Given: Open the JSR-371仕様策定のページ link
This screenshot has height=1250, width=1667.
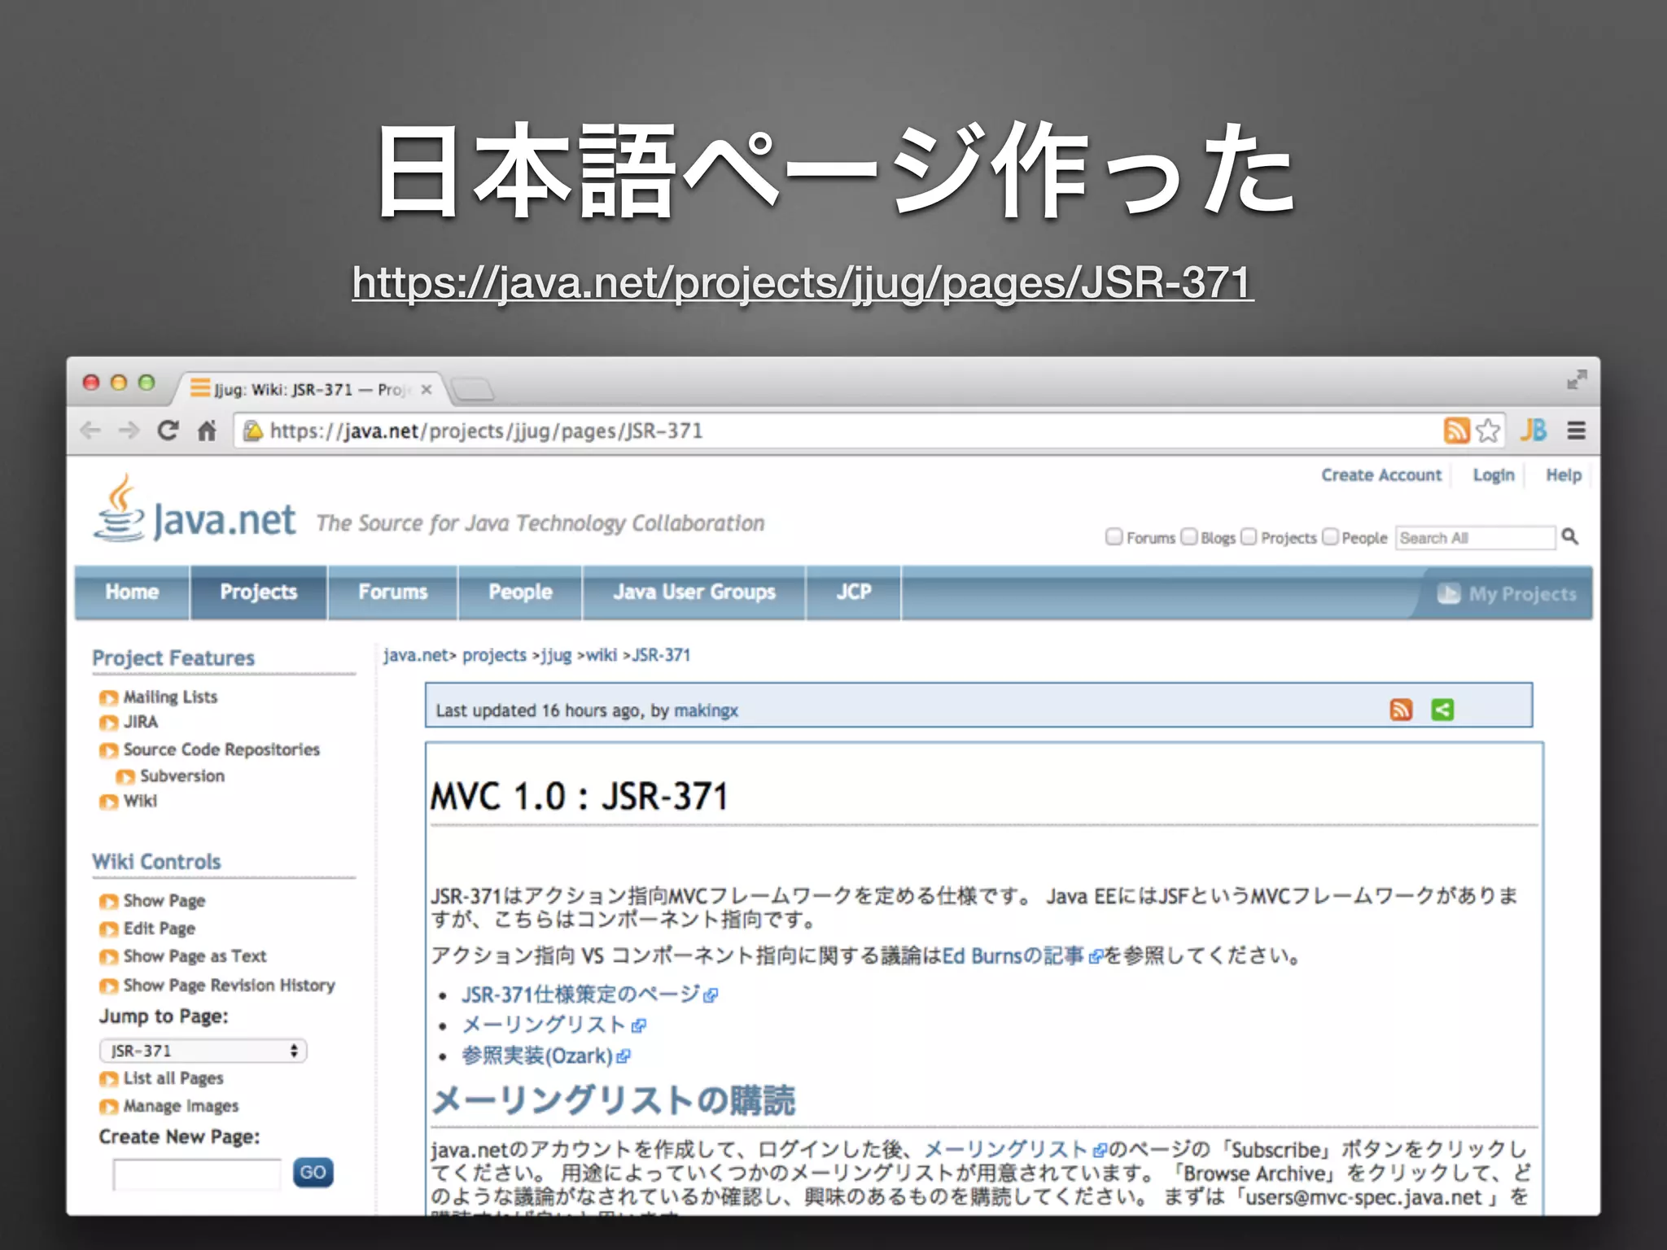Looking at the screenshot, I should [x=581, y=994].
